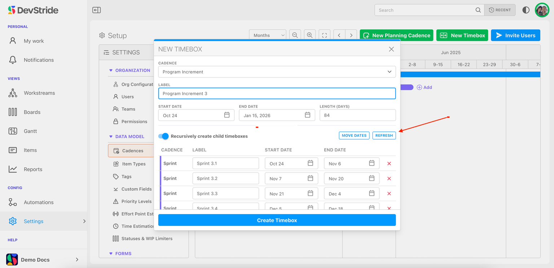Open Gantt view in sidebar
The height and width of the screenshot is (268, 554).
[30, 131]
